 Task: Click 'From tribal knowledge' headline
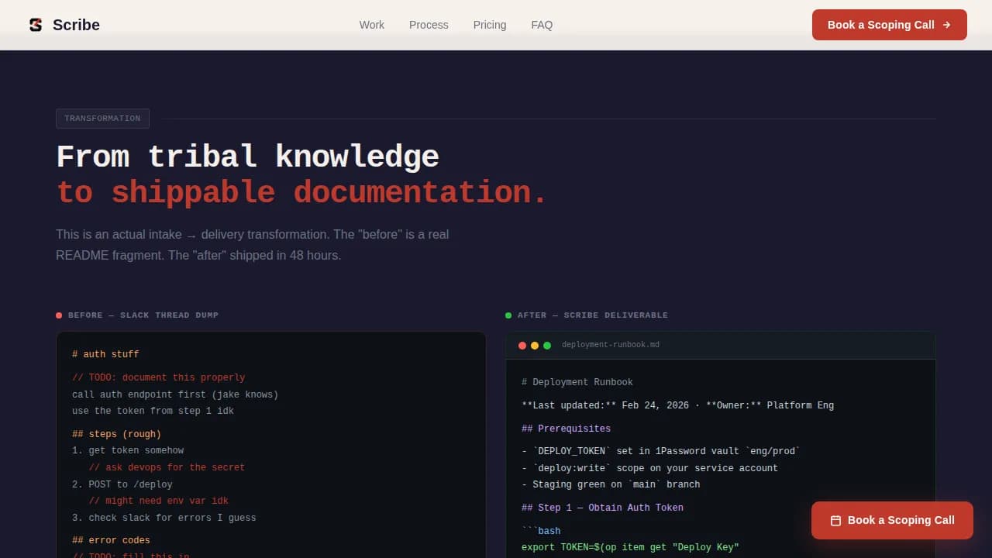[x=247, y=157]
